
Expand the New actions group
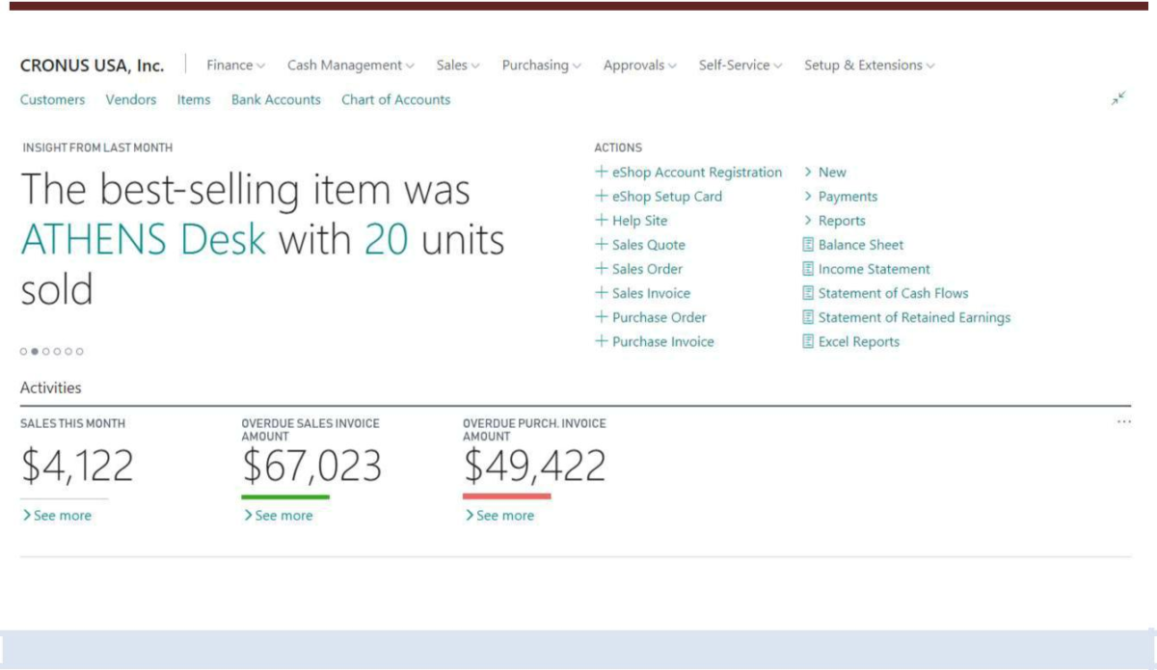click(x=825, y=173)
